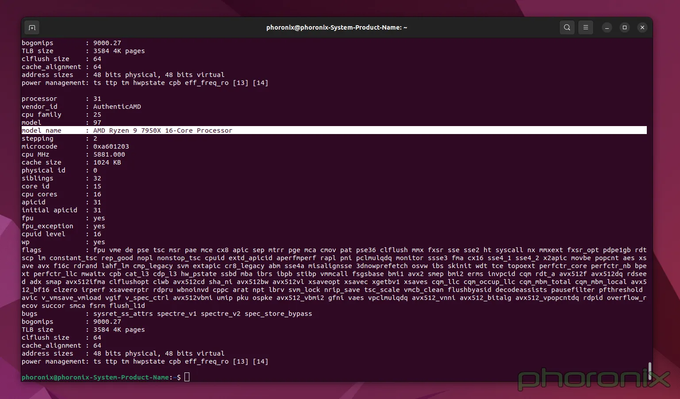The height and width of the screenshot is (399, 680).
Task: Click 'eff_freq_ro' in bottom power management line
Action: (x=207, y=361)
